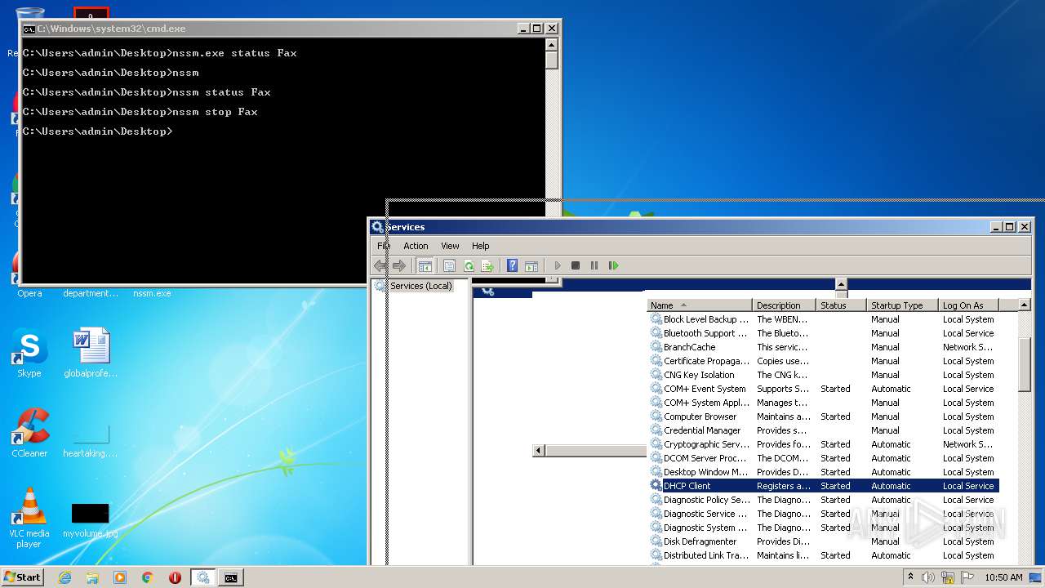1045x588 pixels.
Task: Click the horizontal scrollbar left arrow in Services
Action: pyautogui.click(x=539, y=451)
